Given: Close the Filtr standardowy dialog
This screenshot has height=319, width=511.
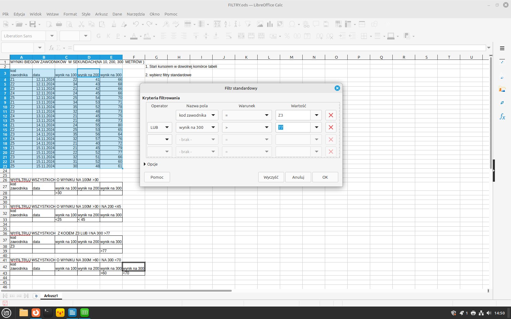Looking at the screenshot, I should [337, 88].
